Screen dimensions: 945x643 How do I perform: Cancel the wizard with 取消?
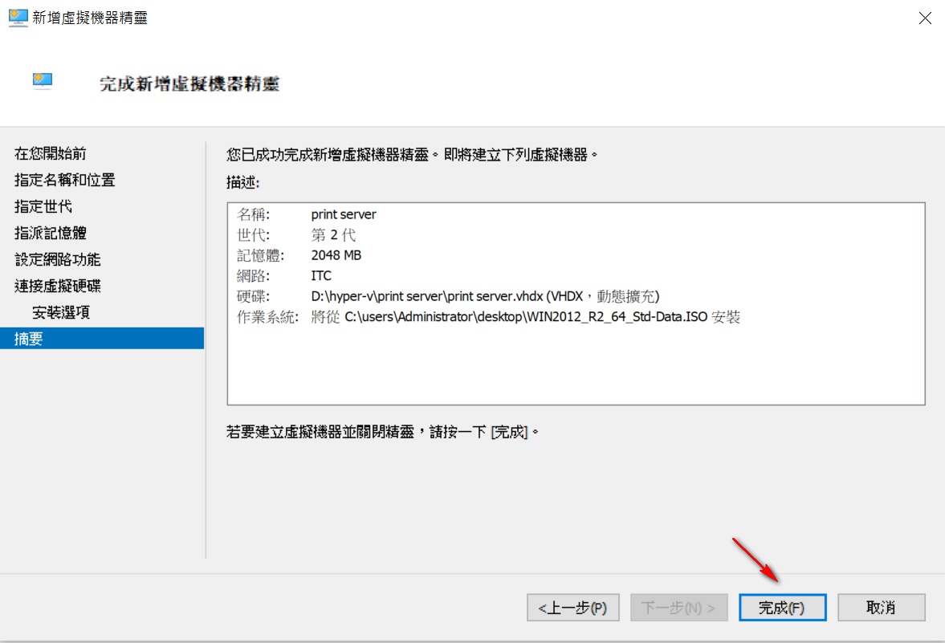tap(881, 608)
